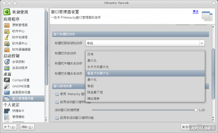
Task: Click the 管理模板 document icon
Action: click(7, 117)
